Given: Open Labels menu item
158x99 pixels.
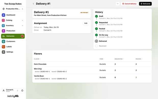Looking at the screenshot, I should click(x=13, y=47).
